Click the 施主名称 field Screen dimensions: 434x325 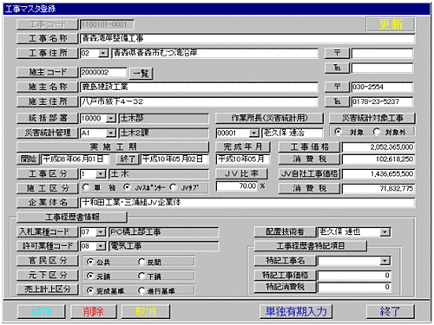199,87
